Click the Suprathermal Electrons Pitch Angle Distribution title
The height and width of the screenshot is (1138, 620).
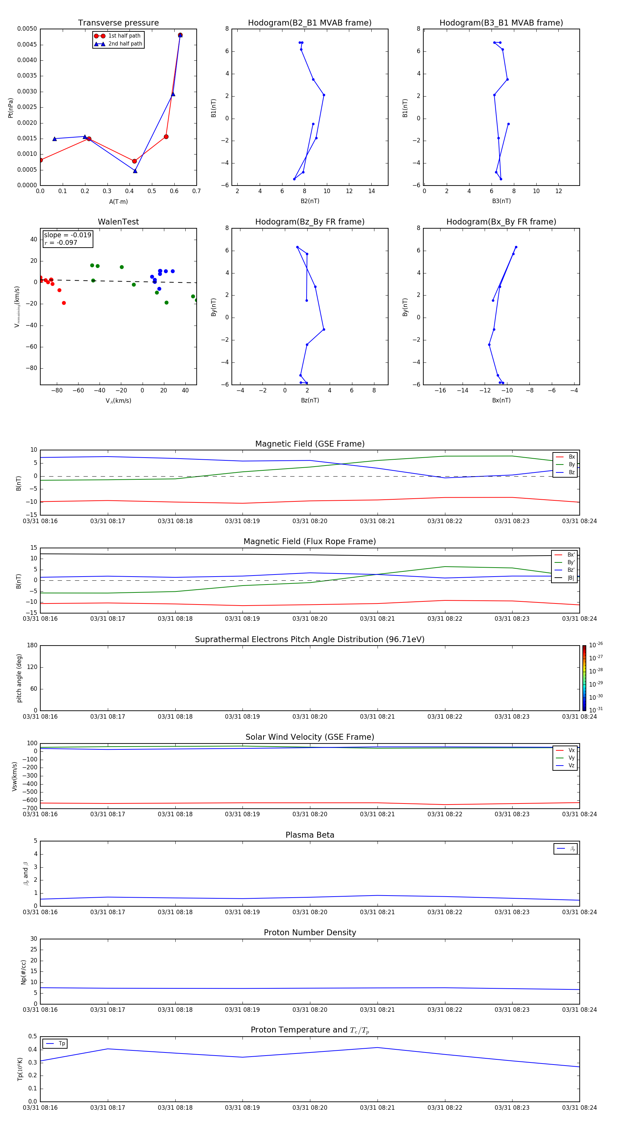pyautogui.click(x=310, y=640)
